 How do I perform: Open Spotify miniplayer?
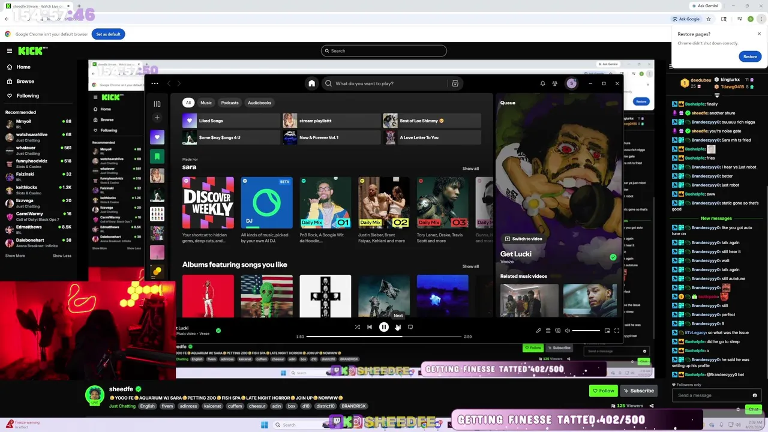pos(607,331)
